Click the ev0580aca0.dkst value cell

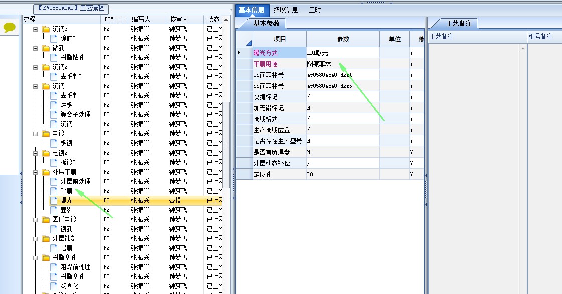(343, 75)
